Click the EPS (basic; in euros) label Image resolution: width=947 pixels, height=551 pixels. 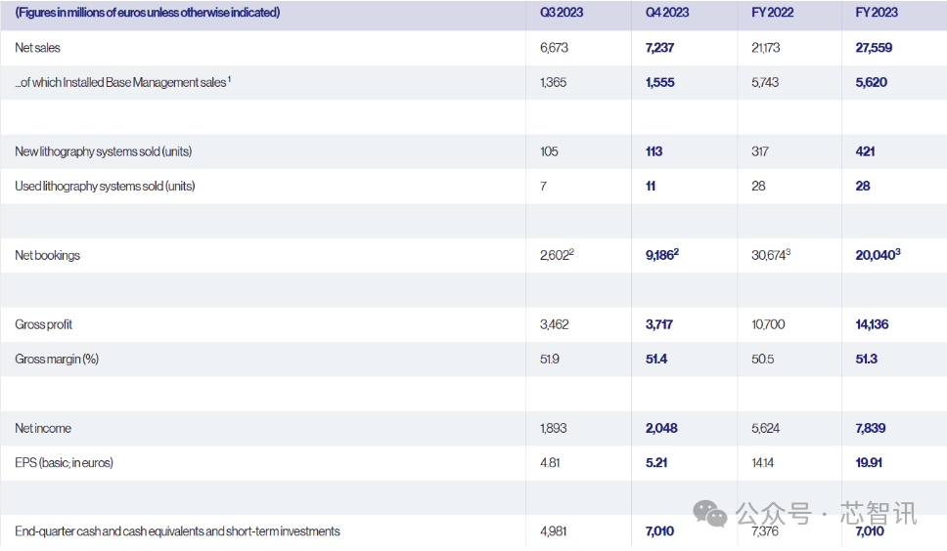64,463
